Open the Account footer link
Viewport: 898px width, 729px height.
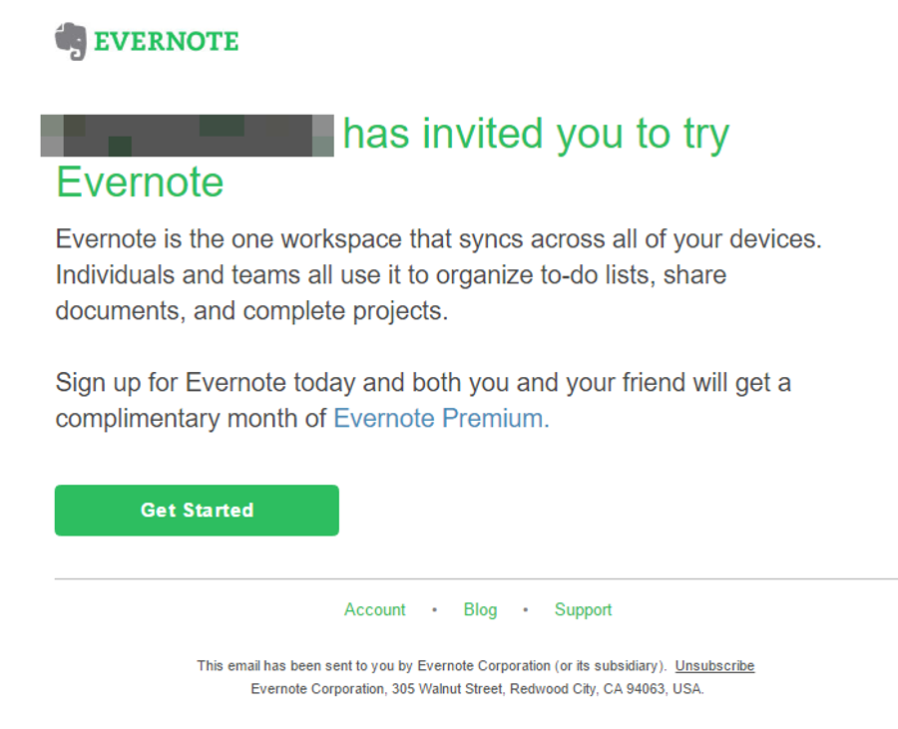pyautogui.click(x=374, y=610)
